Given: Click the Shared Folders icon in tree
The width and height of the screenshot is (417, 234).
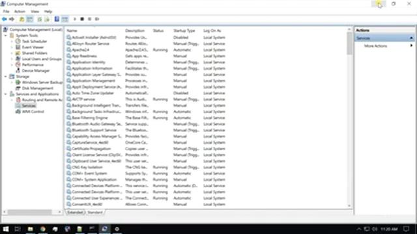Looking at the screenshot, I should pyautogui.click(x=18, y=53).
